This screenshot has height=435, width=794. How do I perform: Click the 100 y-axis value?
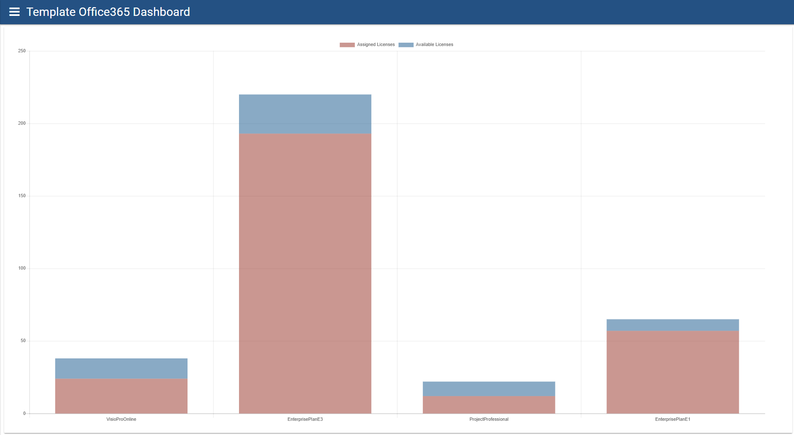coord(22,268)
